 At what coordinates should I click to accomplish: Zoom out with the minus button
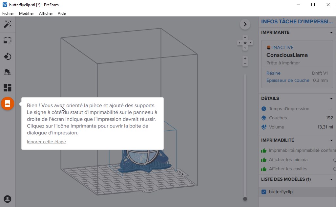tap(245, 64)
